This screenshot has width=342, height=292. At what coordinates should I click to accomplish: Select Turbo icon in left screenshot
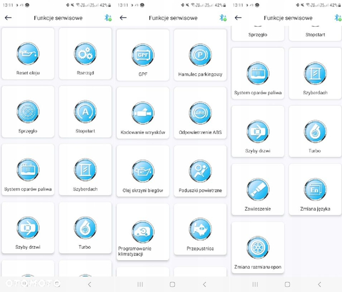(85, 228)
